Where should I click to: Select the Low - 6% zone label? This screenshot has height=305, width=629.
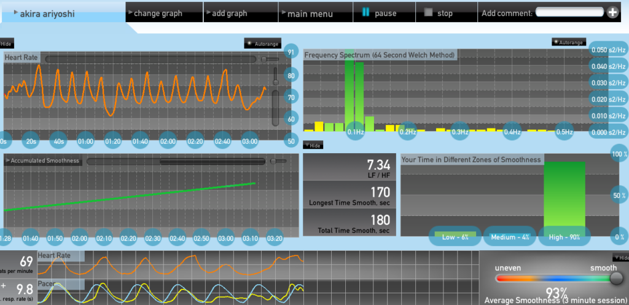455,236
